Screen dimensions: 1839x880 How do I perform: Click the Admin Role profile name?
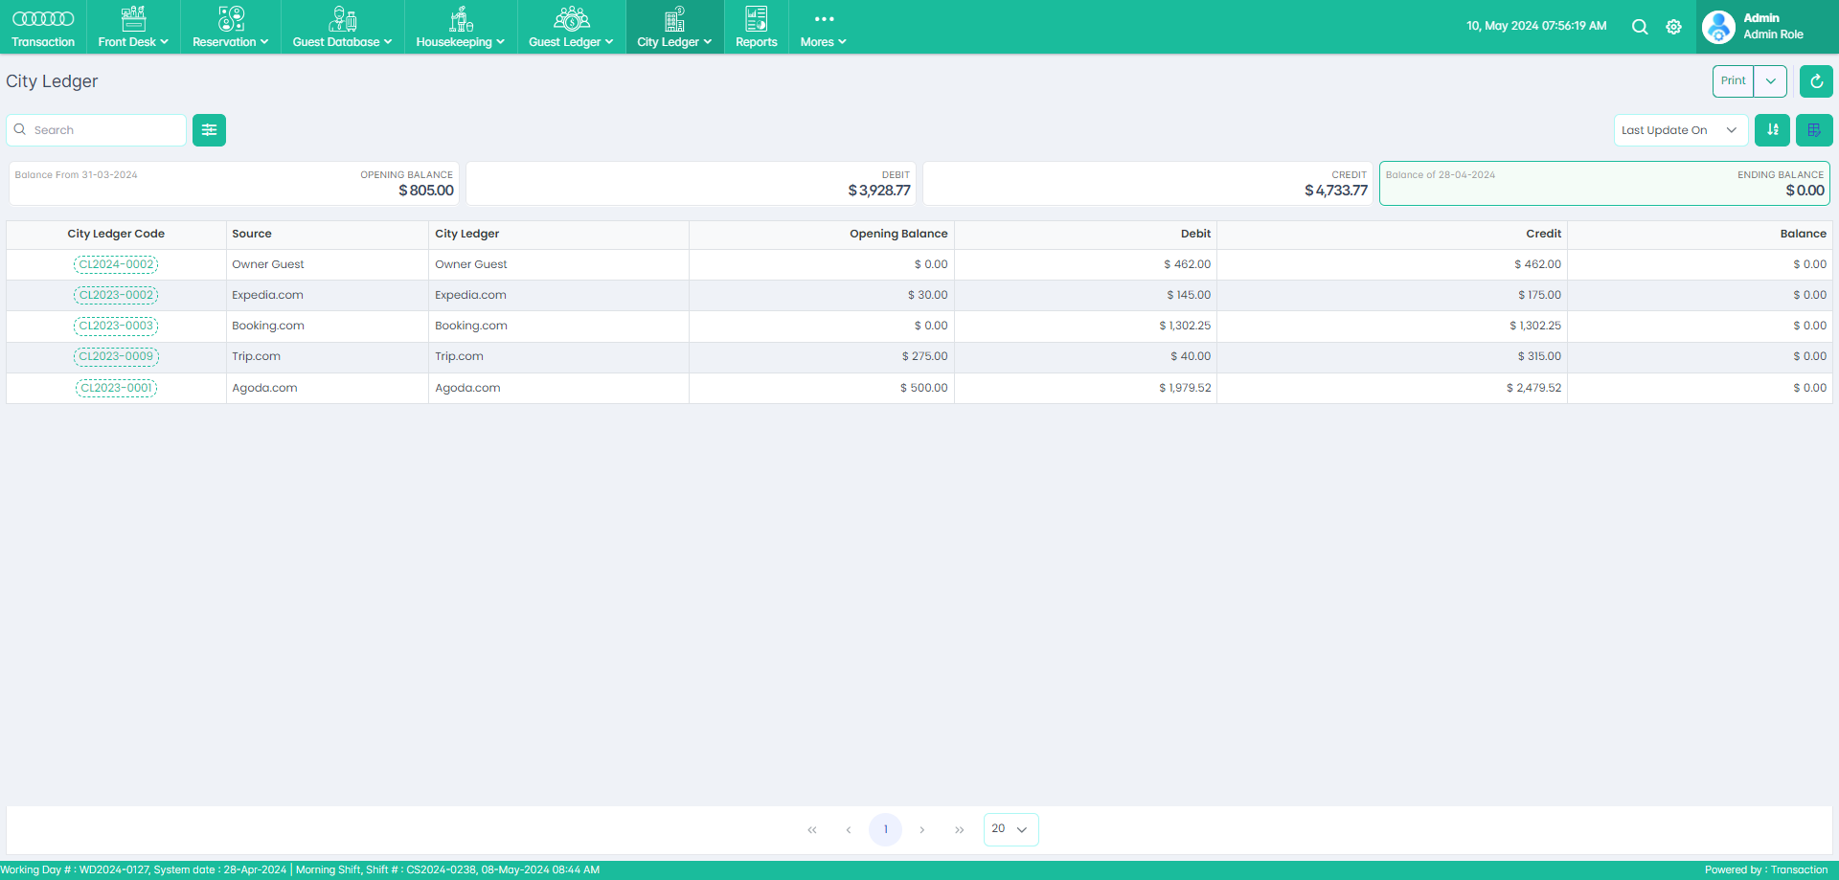pyautogui.click(x=1773, y=34)
